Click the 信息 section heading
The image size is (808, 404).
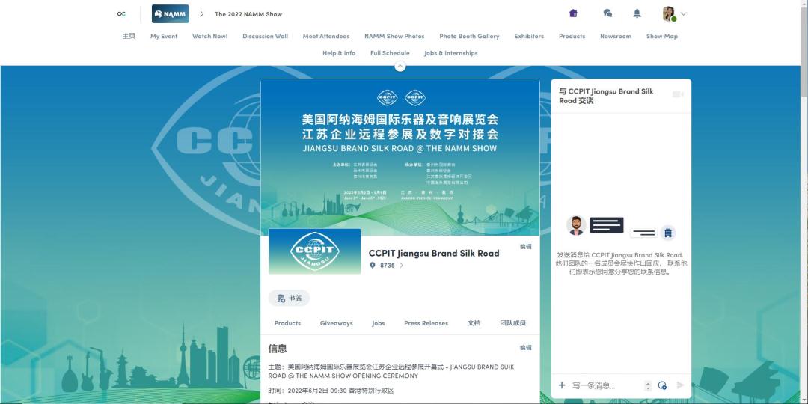(x=278, y=349)
